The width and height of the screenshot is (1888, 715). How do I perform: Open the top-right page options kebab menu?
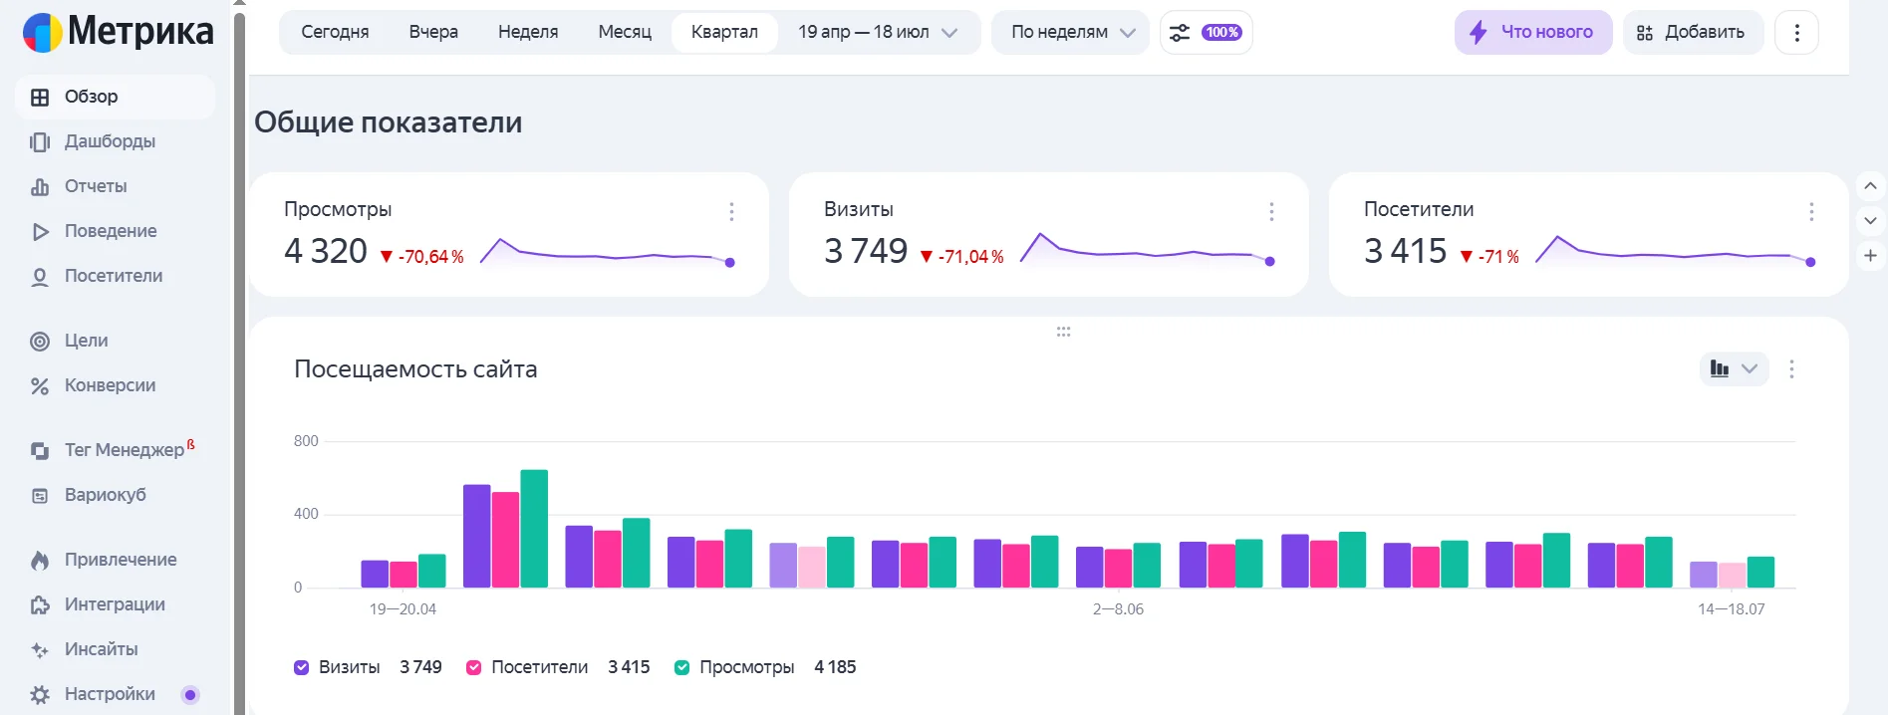pos(1796,33)
